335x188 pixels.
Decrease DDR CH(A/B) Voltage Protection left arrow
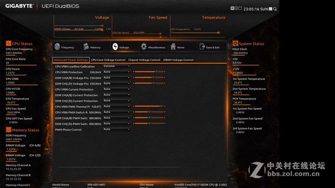point(134,78)
